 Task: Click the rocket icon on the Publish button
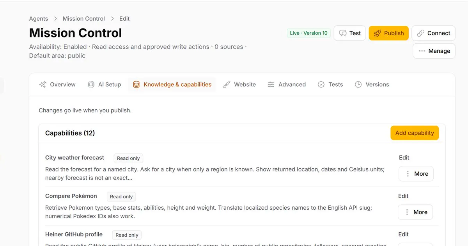377,33
